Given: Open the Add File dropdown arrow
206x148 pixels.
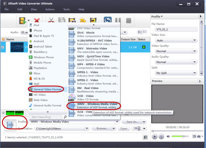Looking at the screenshot, I should click(x=29, y=21).
